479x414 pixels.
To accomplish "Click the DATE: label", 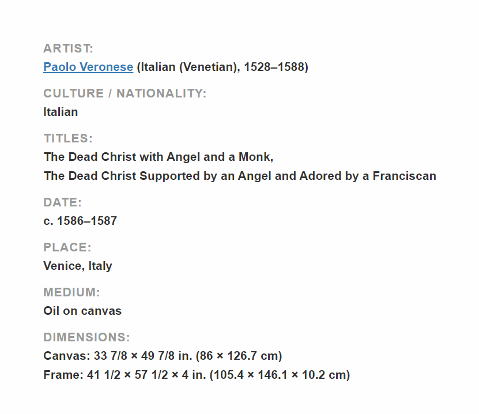I will click(x=63, y=202).
